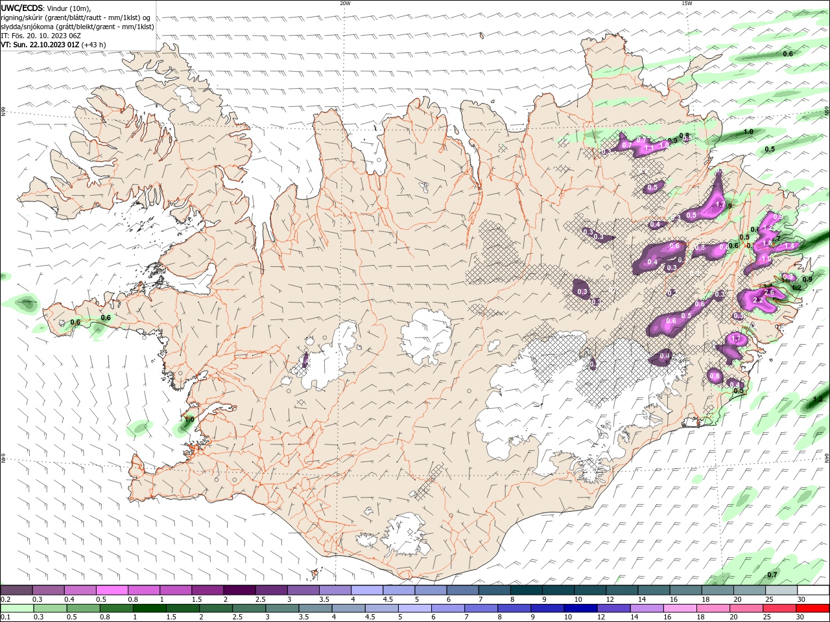Pick the periwinkle 4 snow legend swatch
Screen dimensions: 830x622
point(367,590)
